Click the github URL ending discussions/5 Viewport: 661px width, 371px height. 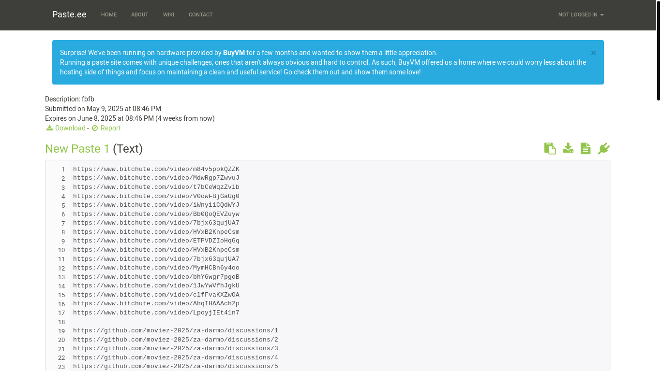[176, 366]
